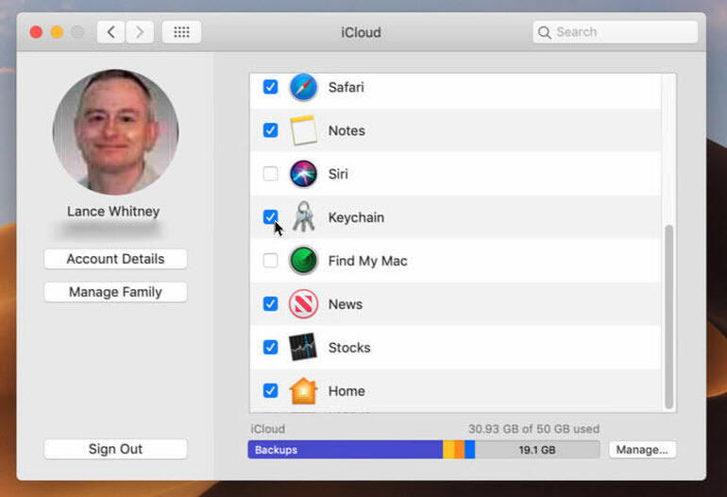Viewport: 727px width, 497px height.
Task: Click the Backups segment of storage bar
Action: click(x=346, y=450)
